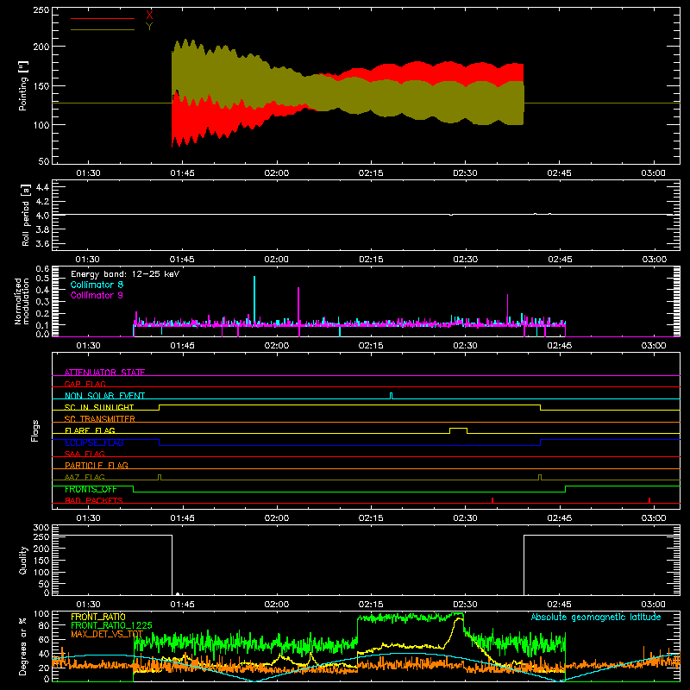690x690 pixels.
Task: Click the BAD_PACKETS red tick near 02:34
Action: [492, 500]
